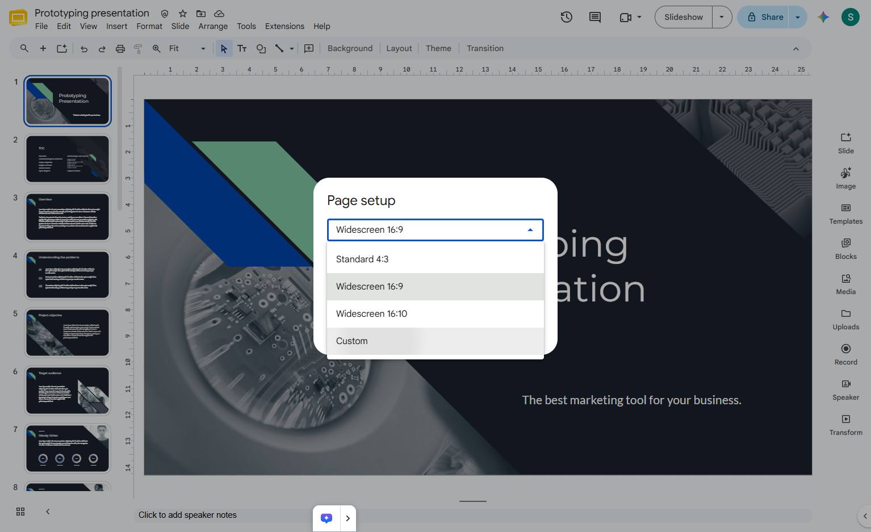The width and height of the screenshot is (871, 532).
Task: Click the search menus magnifier icon
Action: pos(24,48)
